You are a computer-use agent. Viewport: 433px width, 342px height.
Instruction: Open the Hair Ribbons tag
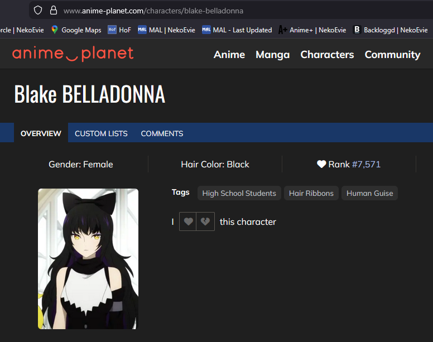click(311, 193)
